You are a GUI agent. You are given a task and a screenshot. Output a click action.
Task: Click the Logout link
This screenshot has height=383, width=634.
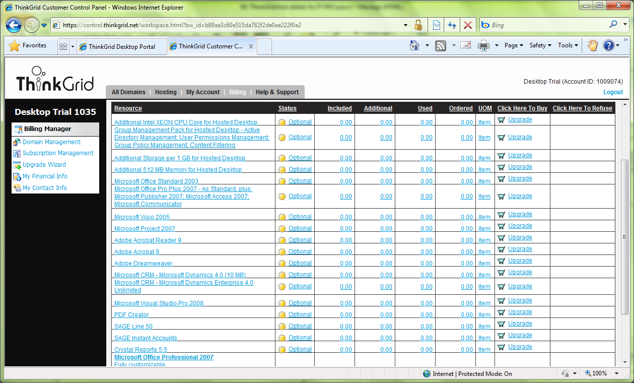[613, 92]
